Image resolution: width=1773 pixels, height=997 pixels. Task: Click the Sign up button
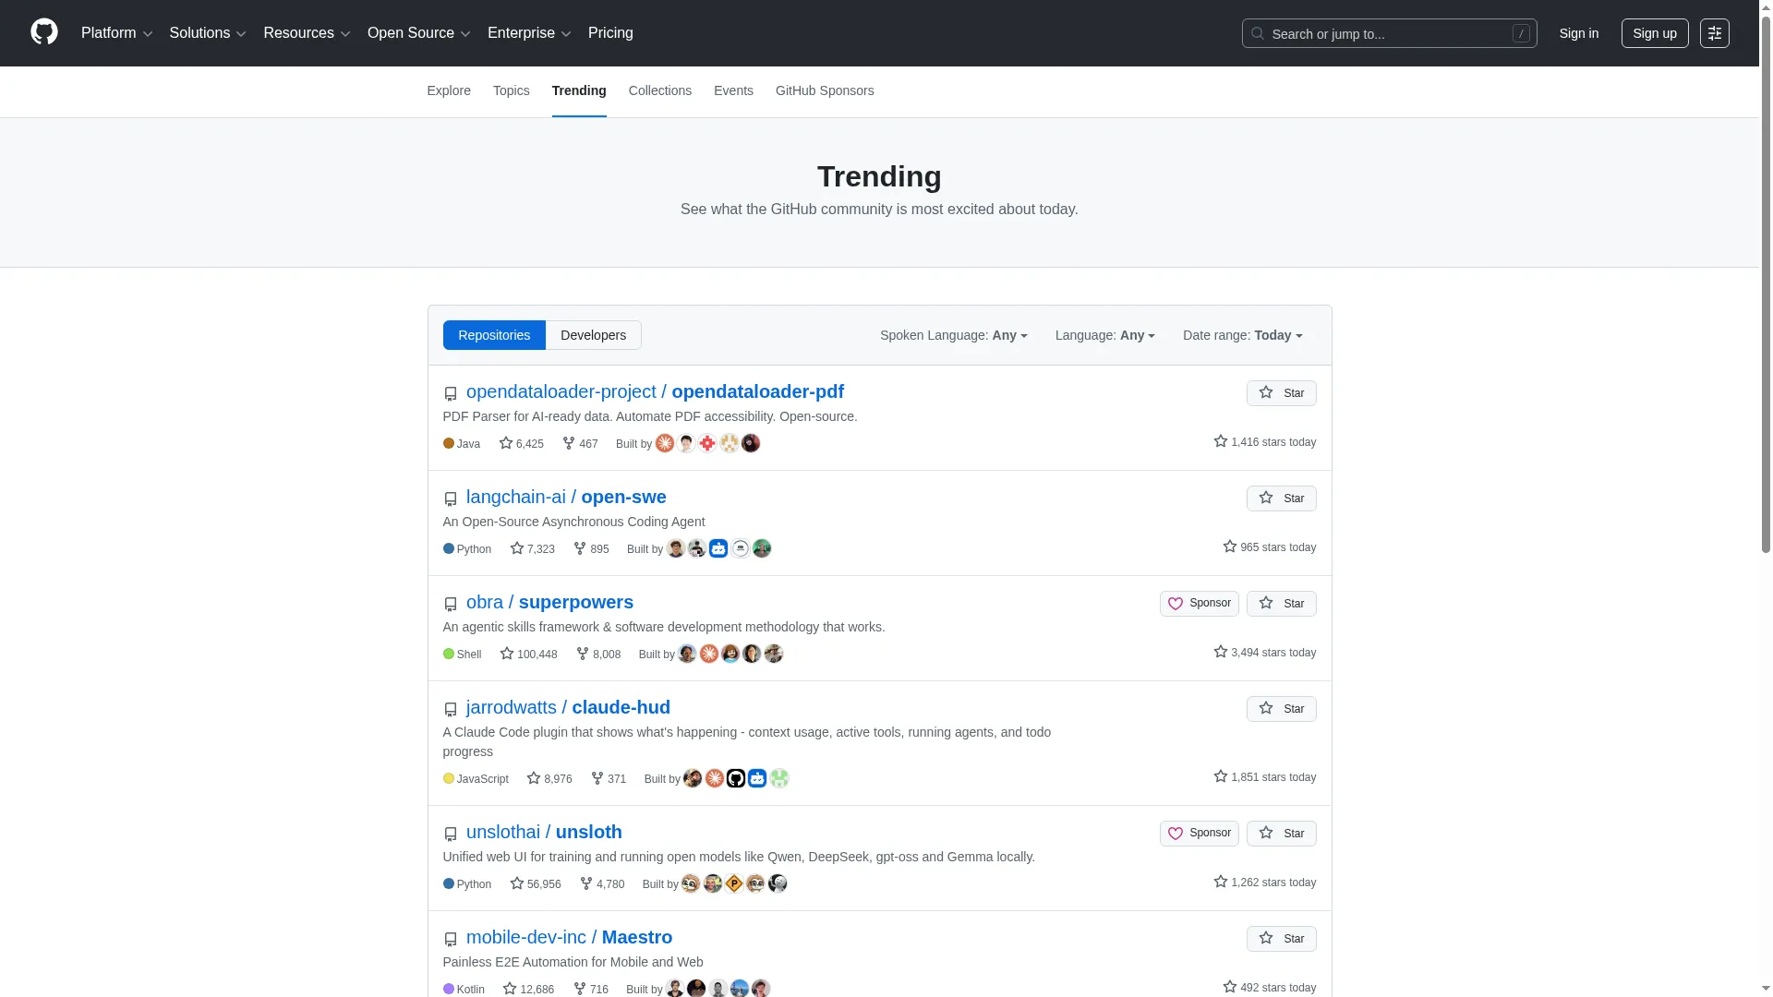pos(1655,32)
